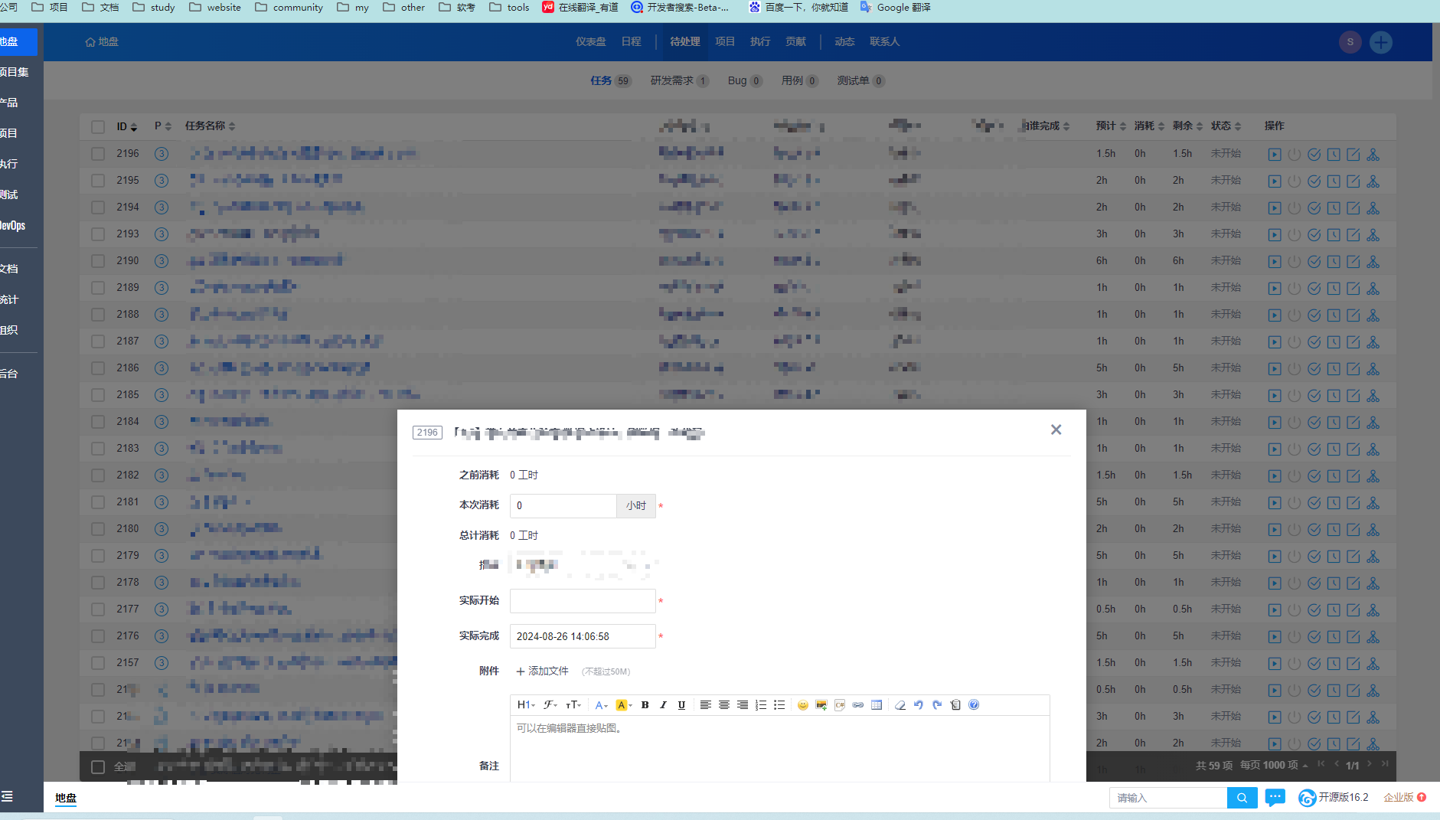This screenshot has height=820, width=1440.
Task: Click the editor help question-mark icon
Action: pyautogui.click(x=973, y=705)
